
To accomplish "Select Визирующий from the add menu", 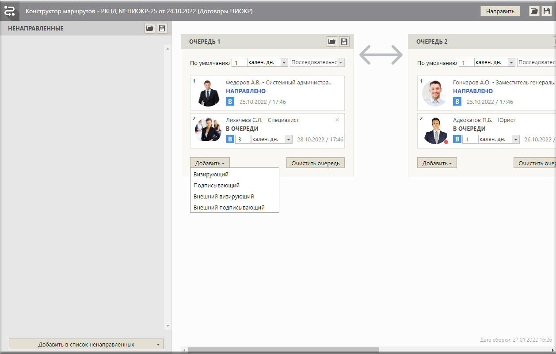I will (x=211, y=175).
